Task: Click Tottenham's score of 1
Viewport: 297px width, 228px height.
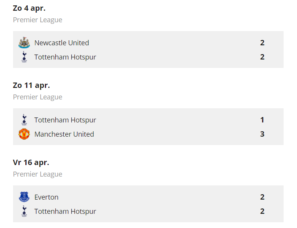Action: 262,120
